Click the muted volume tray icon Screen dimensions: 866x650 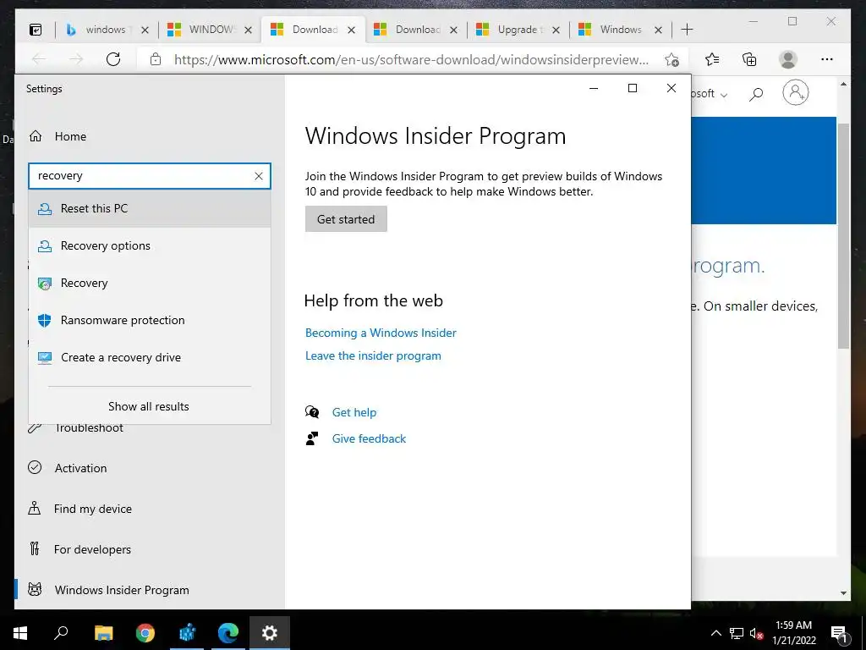click(x=756, y=633)
